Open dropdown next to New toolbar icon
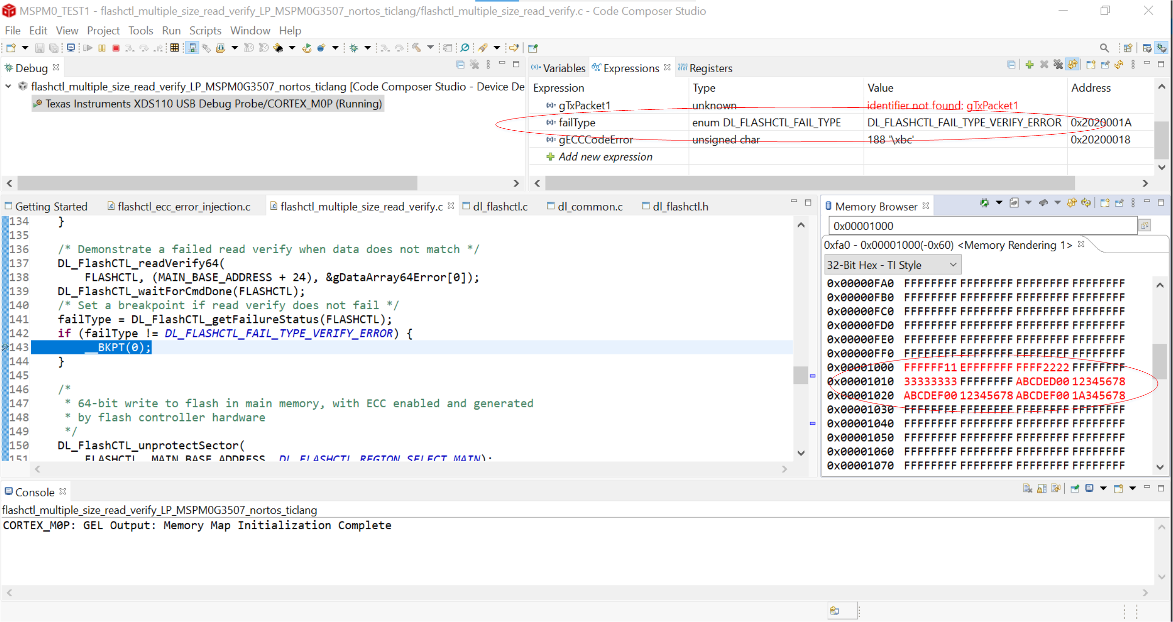Viewport: 1173px width, 622px height. tap(25, 48)
